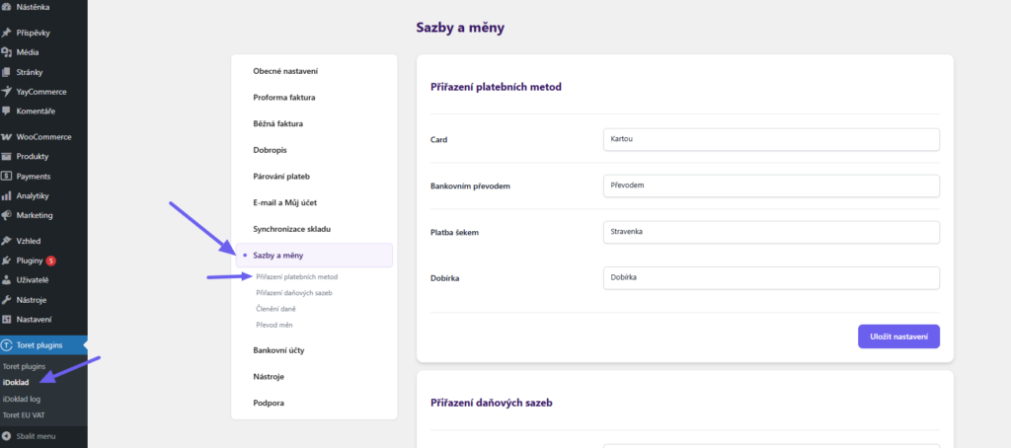
Task: Click the Komentáře comment bubble icon
Action: pyautogui.click(x=7, y=111)
